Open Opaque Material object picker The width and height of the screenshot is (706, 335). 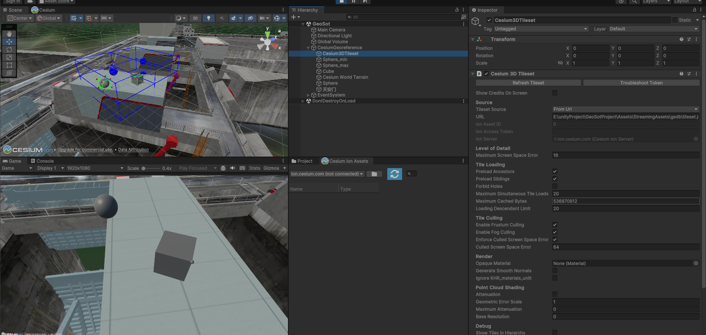pyautogui.click(x=696, y=264)
